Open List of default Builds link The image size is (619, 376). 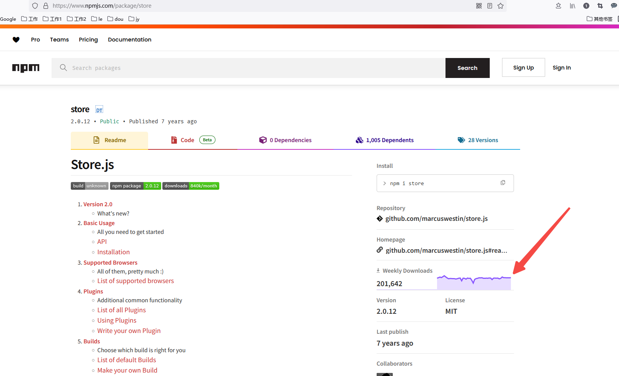127,360
